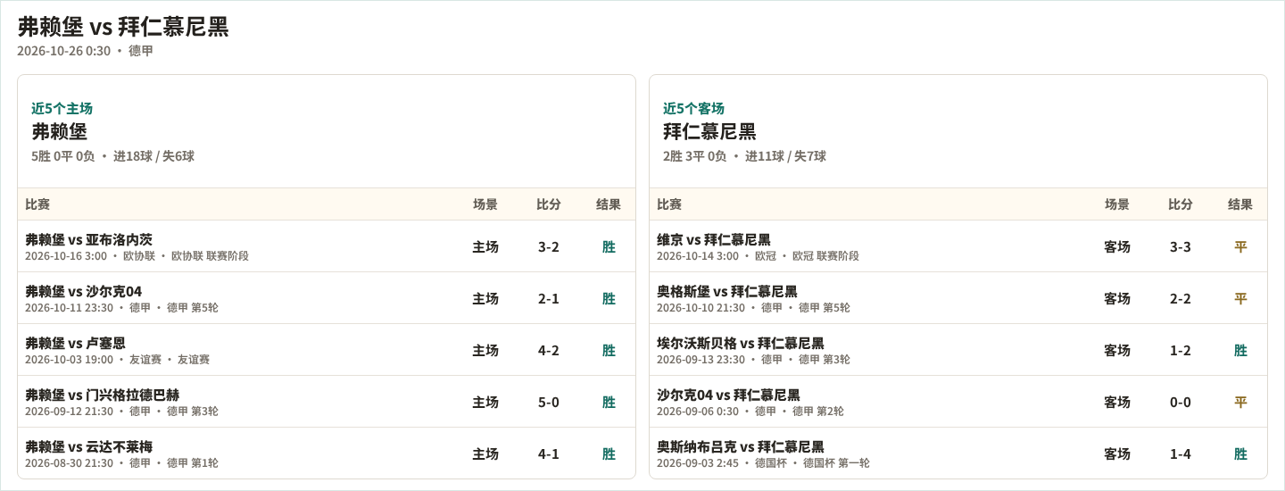The width and height of the screenshot is (1285, 491).
Task: Click the 胜 result in 埃尔沃斯贝格 row
Action: tap(1240, 350)
